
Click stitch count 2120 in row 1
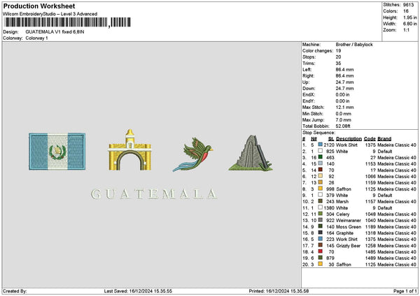[329, 145]
